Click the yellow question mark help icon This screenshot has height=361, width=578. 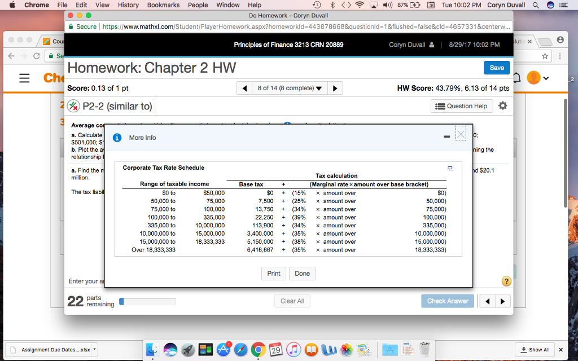pyautogui.click(x=506, y=281)
